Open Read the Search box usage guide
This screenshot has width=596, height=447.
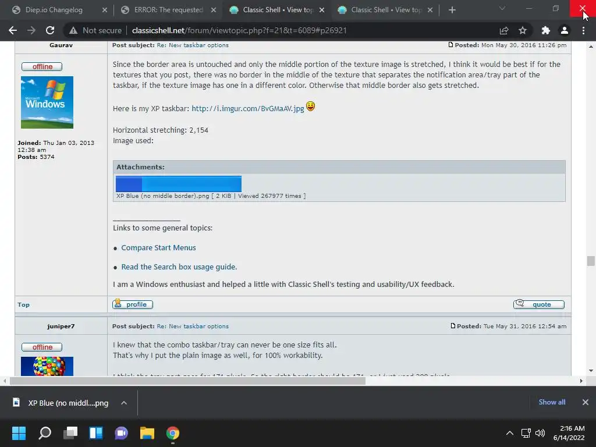click(x=179, y=267)
